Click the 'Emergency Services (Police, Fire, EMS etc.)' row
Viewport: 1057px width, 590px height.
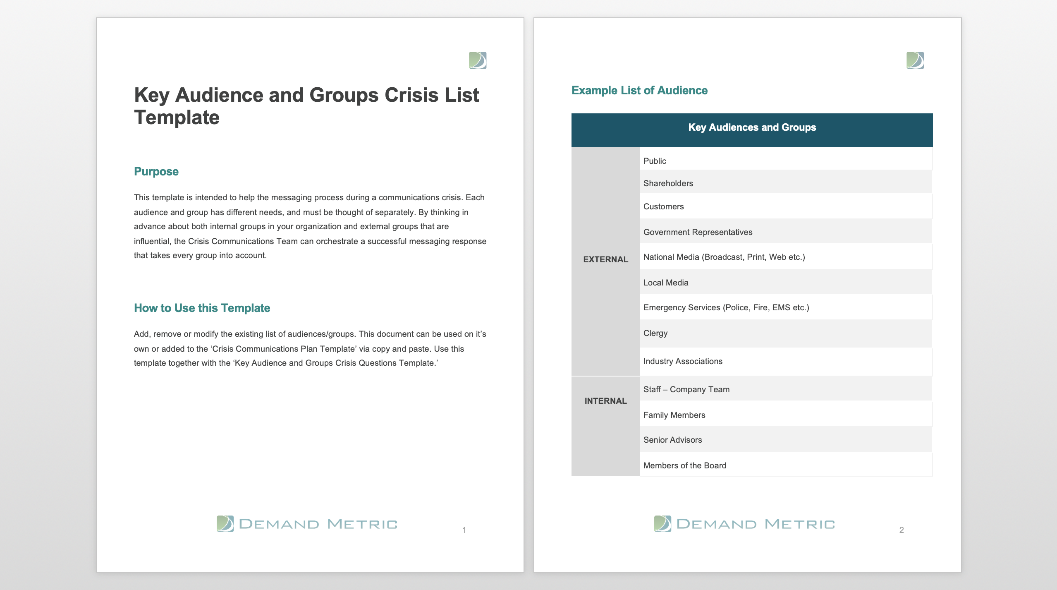pos(786,307)
